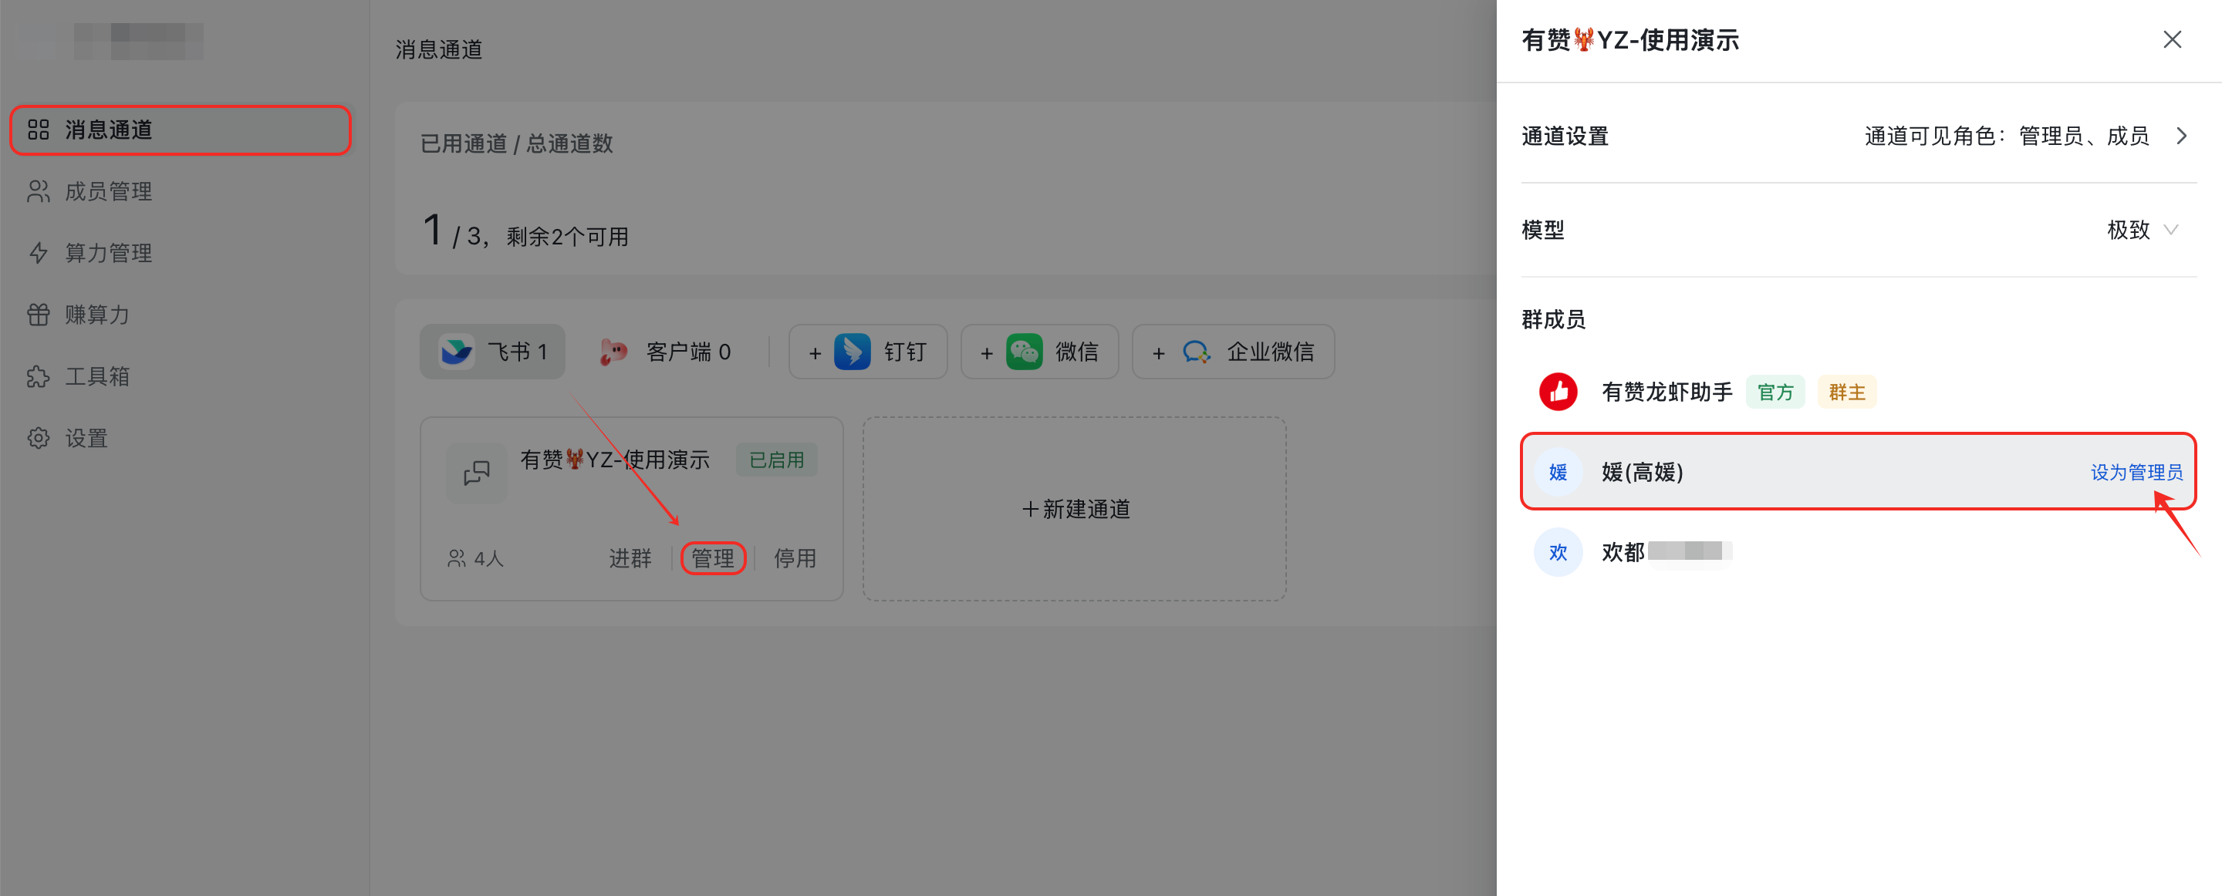Click the 钉钉 logo icon
This screenshot has height=896, width=2222.
click(x=853, y=352)
